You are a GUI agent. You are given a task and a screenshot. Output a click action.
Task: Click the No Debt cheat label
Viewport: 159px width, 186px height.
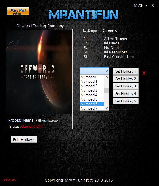(x=111, y=48)
